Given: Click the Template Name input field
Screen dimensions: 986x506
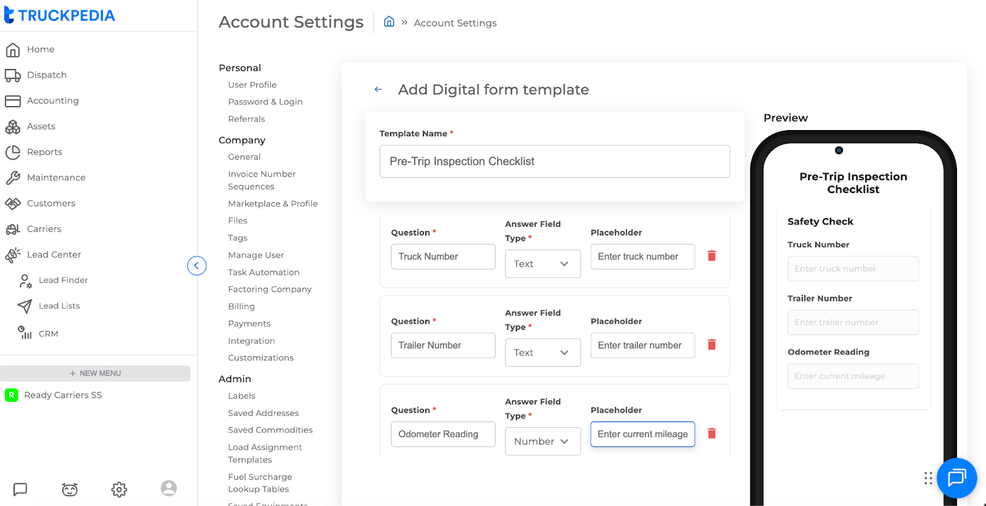Looking at the screenshot, I should tap(554, 161).
